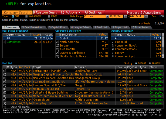Sort Deal Status by Value column header

point(36,35)
